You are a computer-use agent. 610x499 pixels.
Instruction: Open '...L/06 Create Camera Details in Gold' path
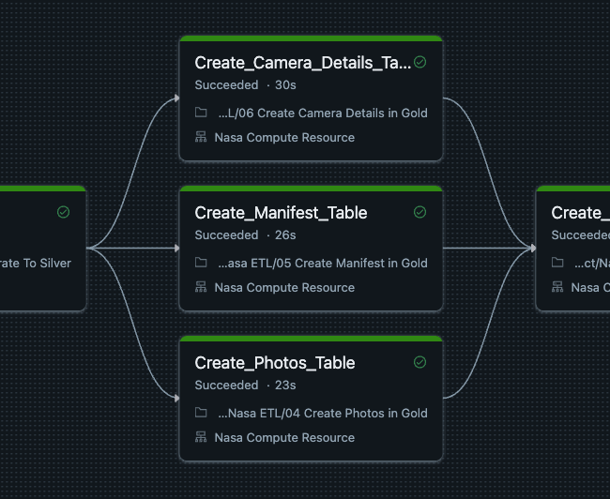[323, 113]
